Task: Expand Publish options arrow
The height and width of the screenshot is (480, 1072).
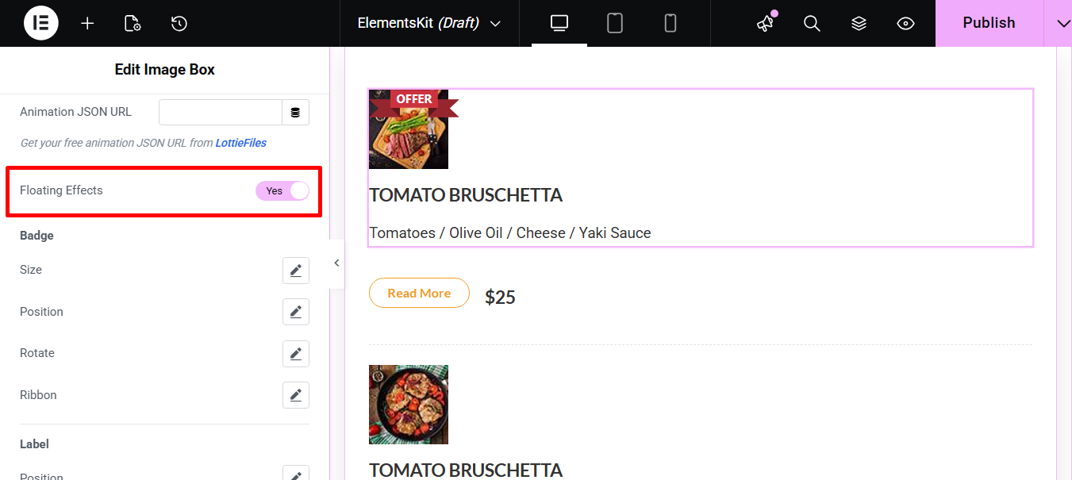Action: coord(1063,23)
